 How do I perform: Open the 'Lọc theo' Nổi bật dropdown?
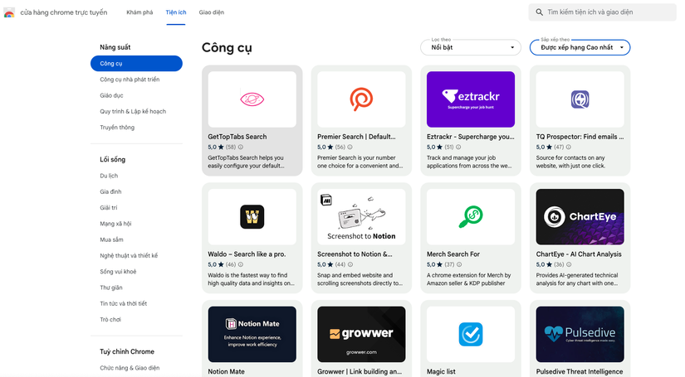(471, 47)
